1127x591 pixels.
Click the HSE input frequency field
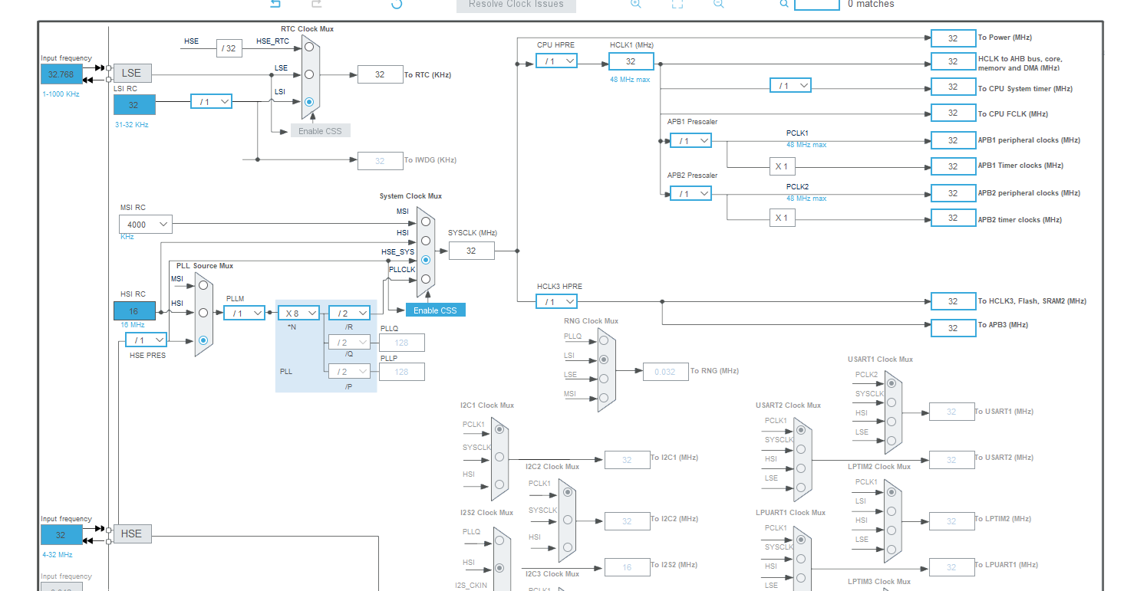coord(61,535)
